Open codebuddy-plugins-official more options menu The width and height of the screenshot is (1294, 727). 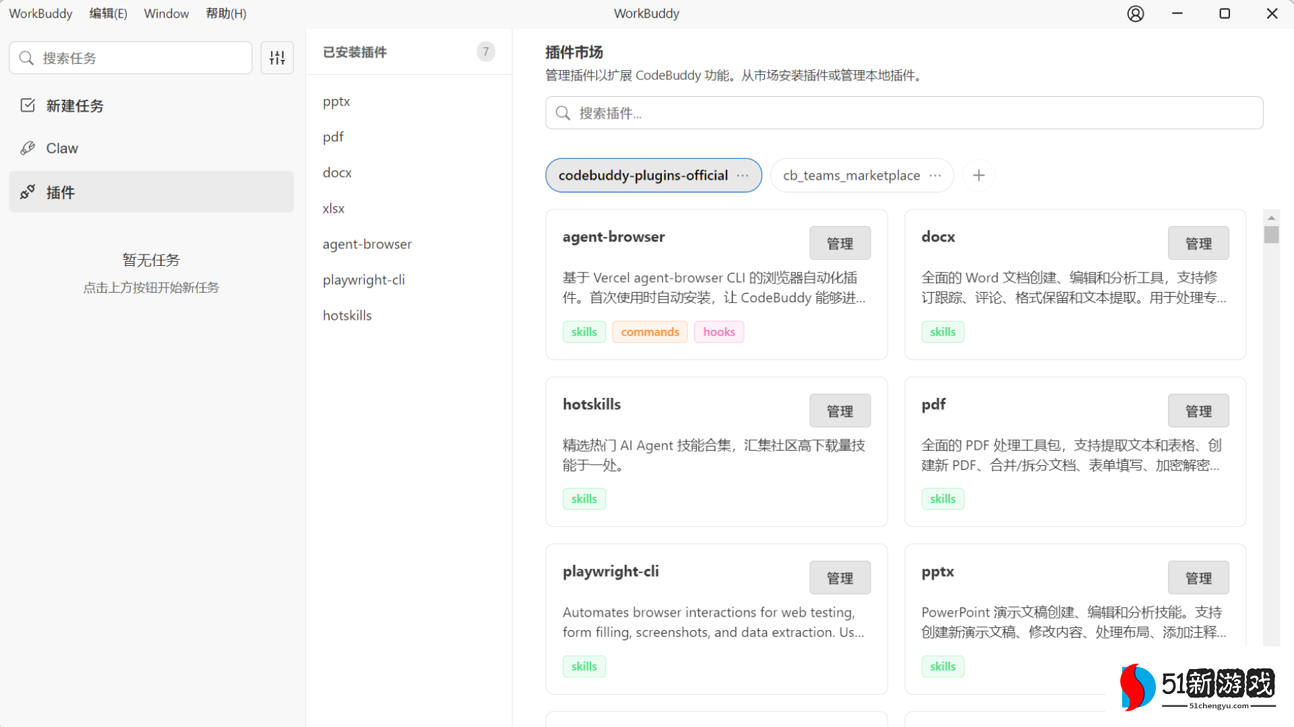pos(743,176)
